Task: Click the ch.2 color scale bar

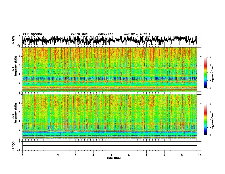Action: [x=206, y=120]
